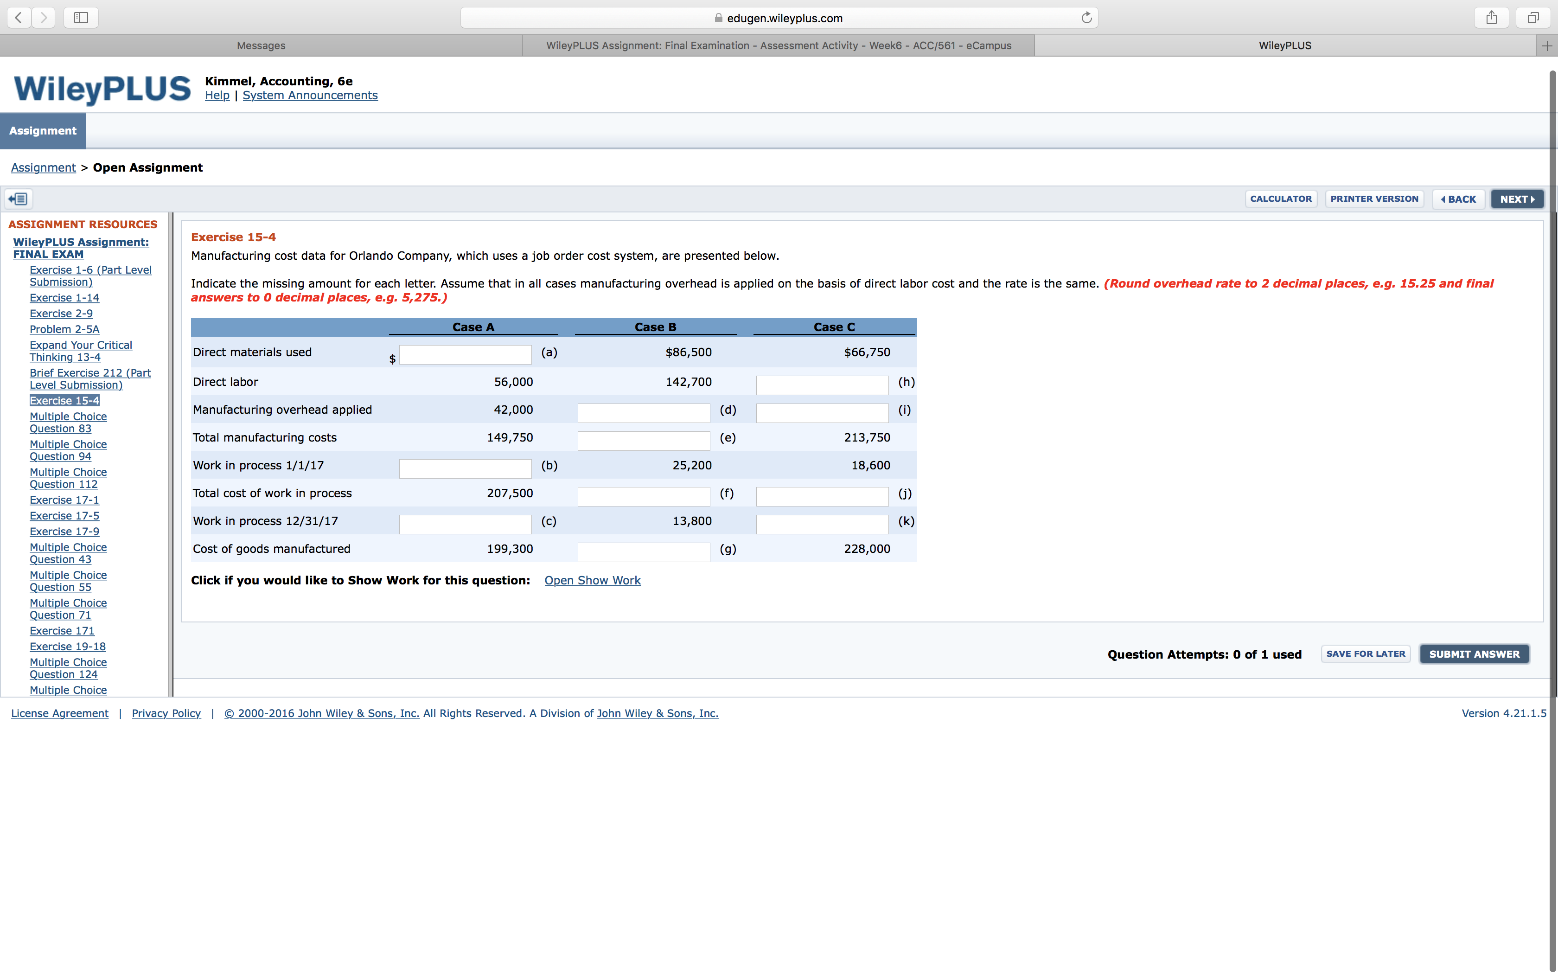Open Exercise 19-18 in sidebar
This screenshot has width=1558, height=974.
[x=68, y=647]
